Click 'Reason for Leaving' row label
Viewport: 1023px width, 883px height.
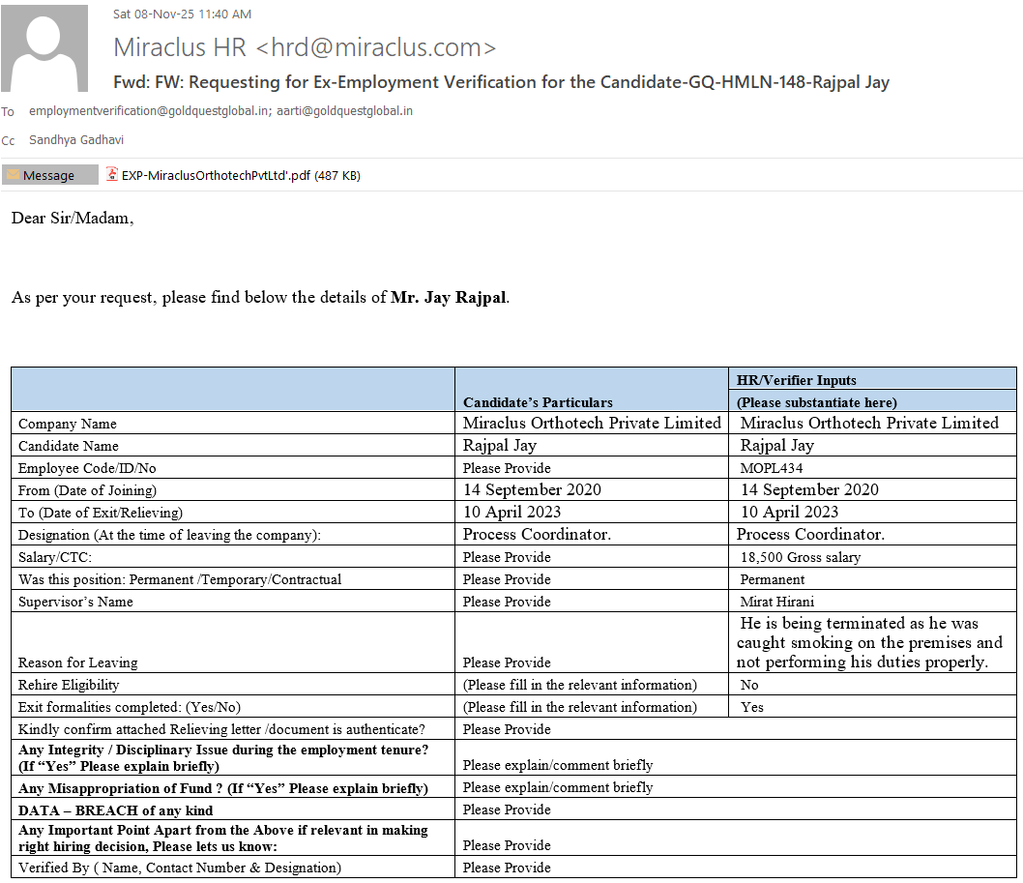(x=77, y=662)
